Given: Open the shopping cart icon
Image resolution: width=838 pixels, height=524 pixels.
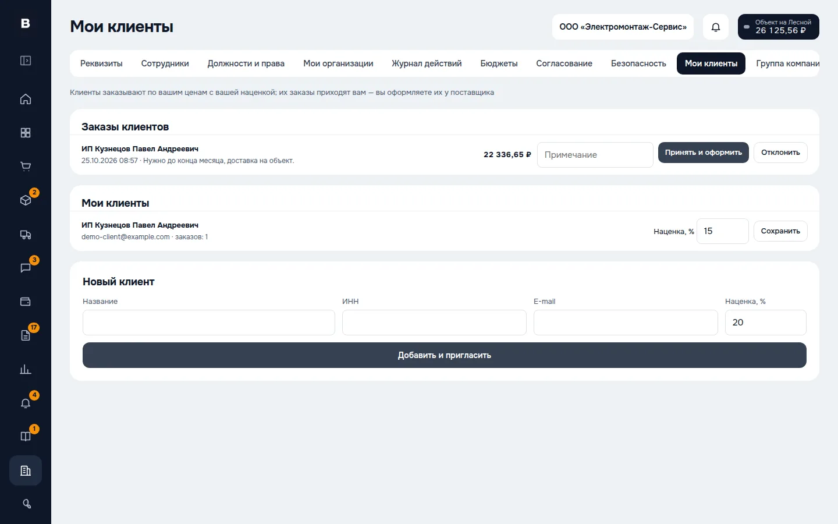Looking at the screenshot, I should [26, 167].
